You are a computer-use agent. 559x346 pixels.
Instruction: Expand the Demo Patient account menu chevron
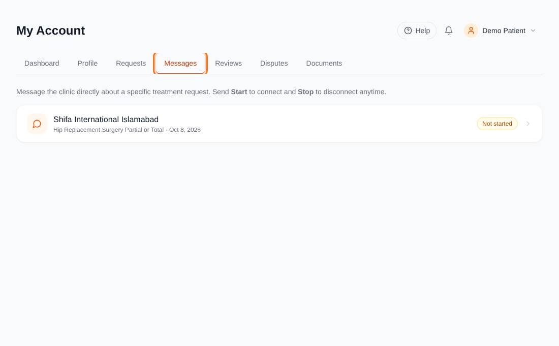tap(533, 31)
